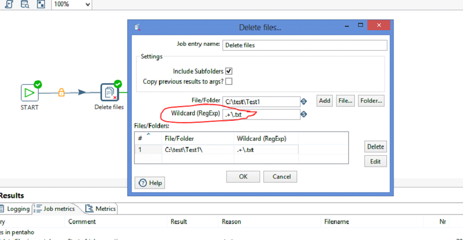463x240 pixels.
Task: Click the toolbar icon left of zoom box
Action: point(41,4)
